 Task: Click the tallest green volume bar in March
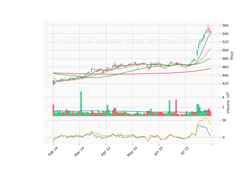[81, 104]
